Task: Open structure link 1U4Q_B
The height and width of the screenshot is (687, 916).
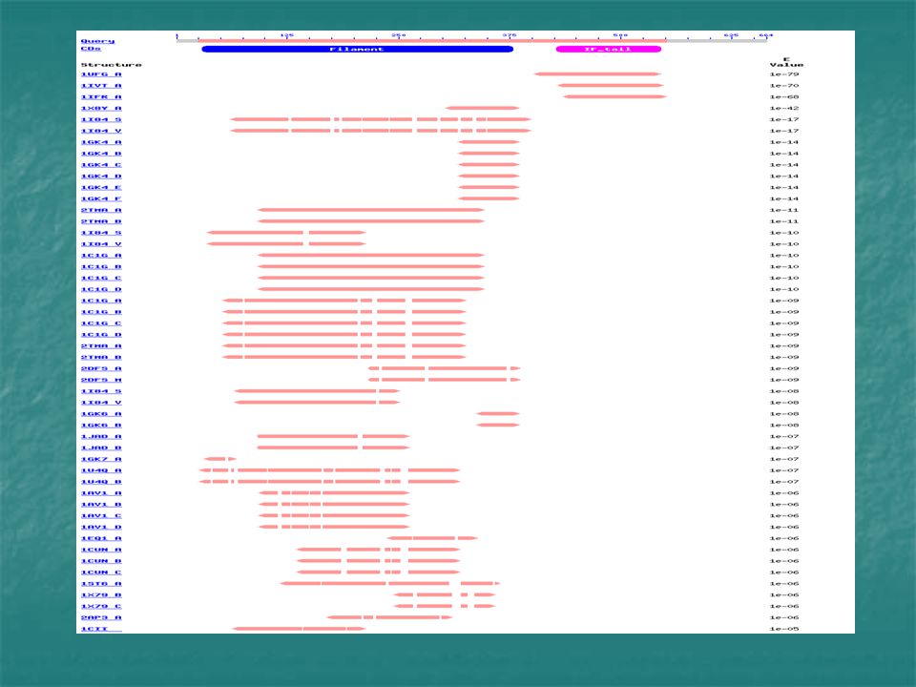Action: [101, 482]
